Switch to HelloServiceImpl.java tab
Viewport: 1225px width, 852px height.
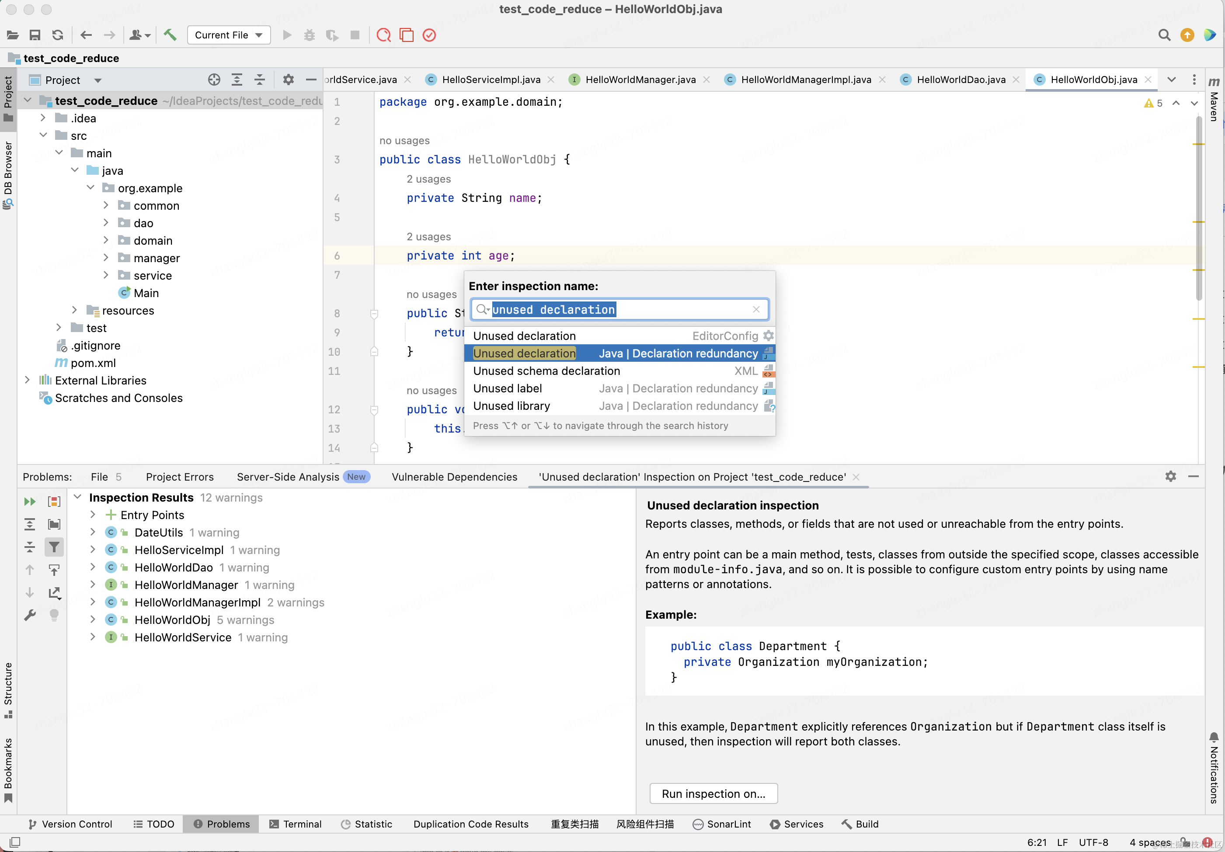[491, 80]
